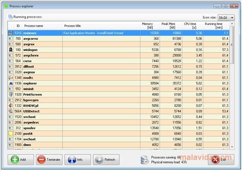This screenshot has height=171, width=242.
Task: Click the Add process button
Action: coord(21,160)
